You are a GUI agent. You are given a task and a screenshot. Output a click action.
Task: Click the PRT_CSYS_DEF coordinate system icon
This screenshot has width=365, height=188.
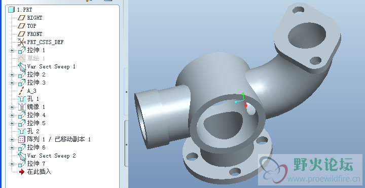click(22, 42)
